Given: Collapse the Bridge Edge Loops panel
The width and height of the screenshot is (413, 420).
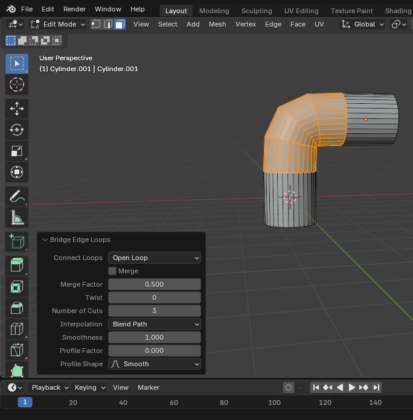Looking at the screenshot, I should pyautogui.click(x=45, y=240).
